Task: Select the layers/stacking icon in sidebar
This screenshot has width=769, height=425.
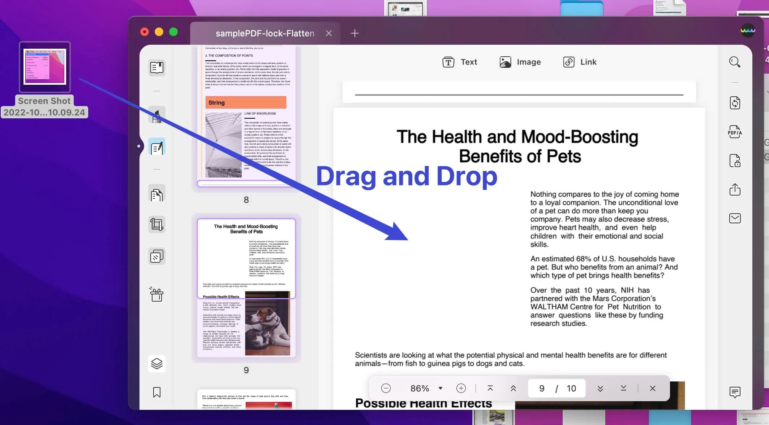Action: (x=156, y=363)
